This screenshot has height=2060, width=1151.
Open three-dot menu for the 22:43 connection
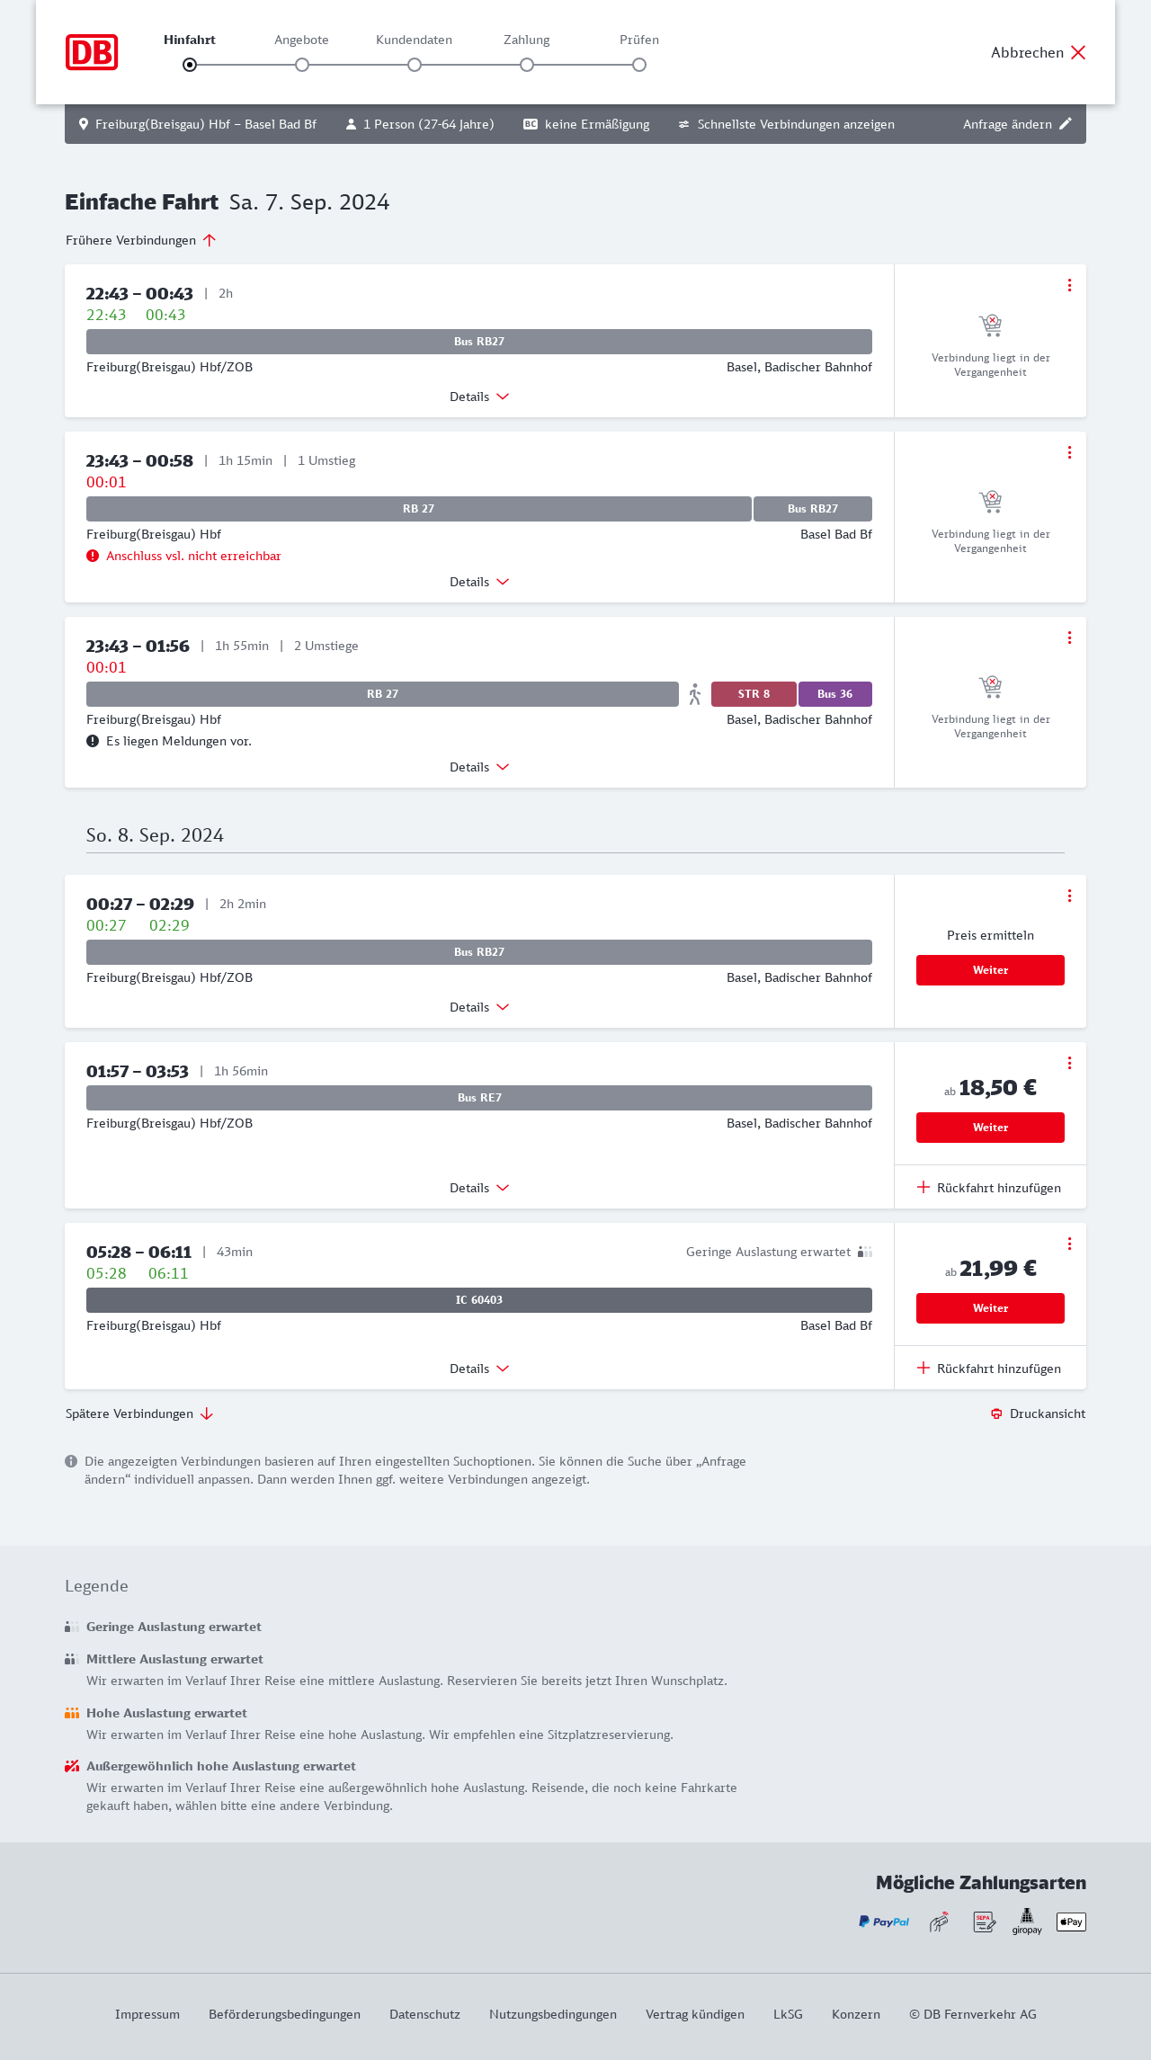1069,285
